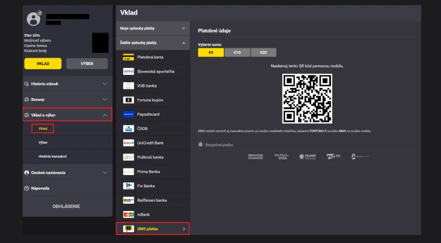Click the SMS platba speech-bubble icon
The width and height of the screenshot is (441, 243).
(128, 229)
